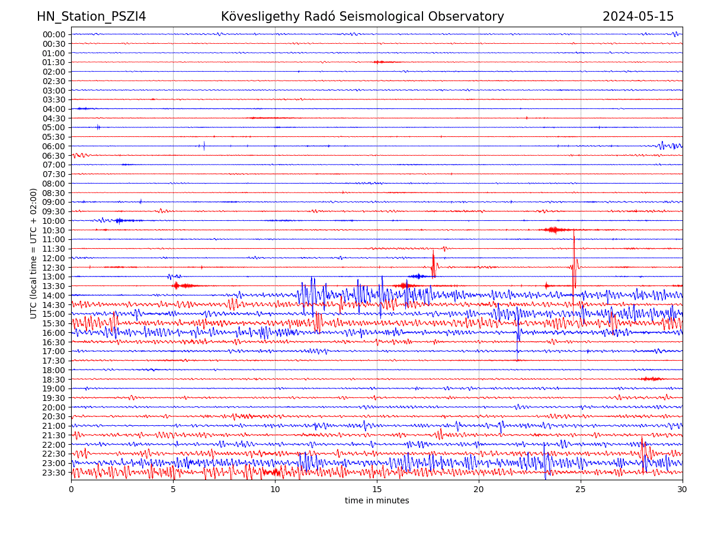Click the HN_Station_PSZI4 station label
The width and height of the screenshot is (711, 533).
tap(91, 17)
